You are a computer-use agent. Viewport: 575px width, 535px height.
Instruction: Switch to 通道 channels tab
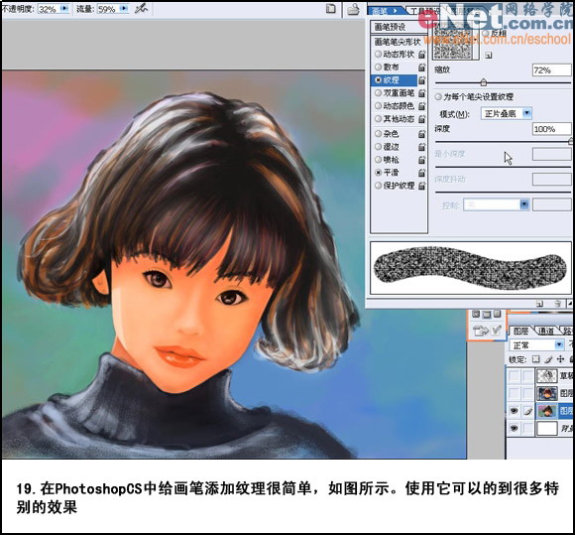click(545, 332)
